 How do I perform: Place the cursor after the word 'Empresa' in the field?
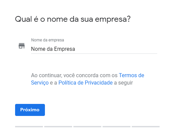[75, 49]
